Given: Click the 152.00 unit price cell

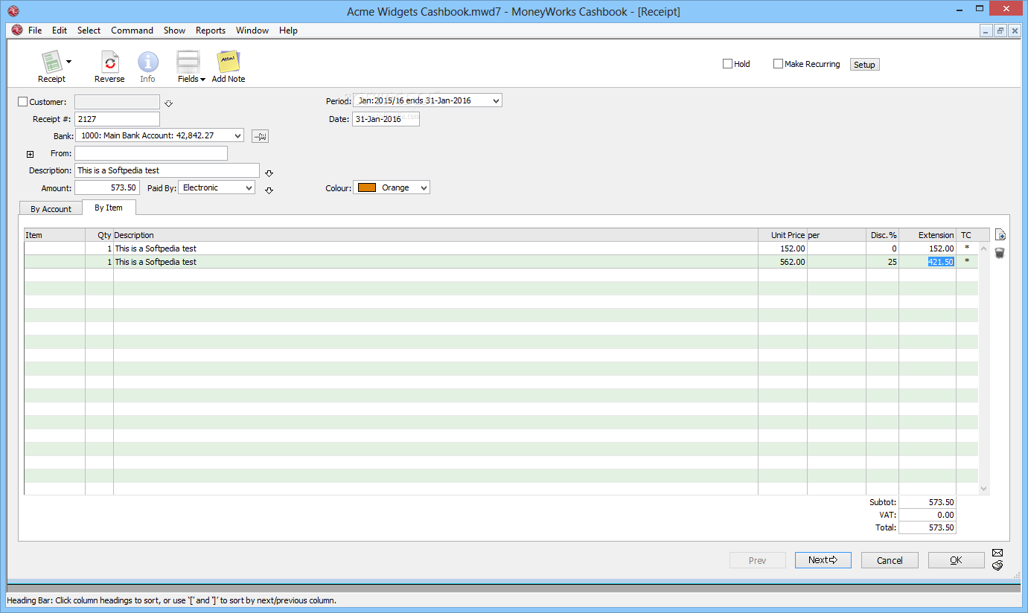Looking at the screenshot, I should pyautogui.click(x=782, y=248).
